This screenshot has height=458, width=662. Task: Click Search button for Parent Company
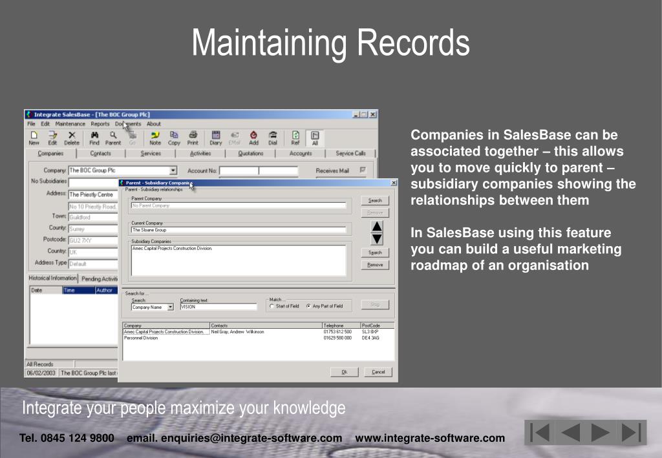[375, 201]
